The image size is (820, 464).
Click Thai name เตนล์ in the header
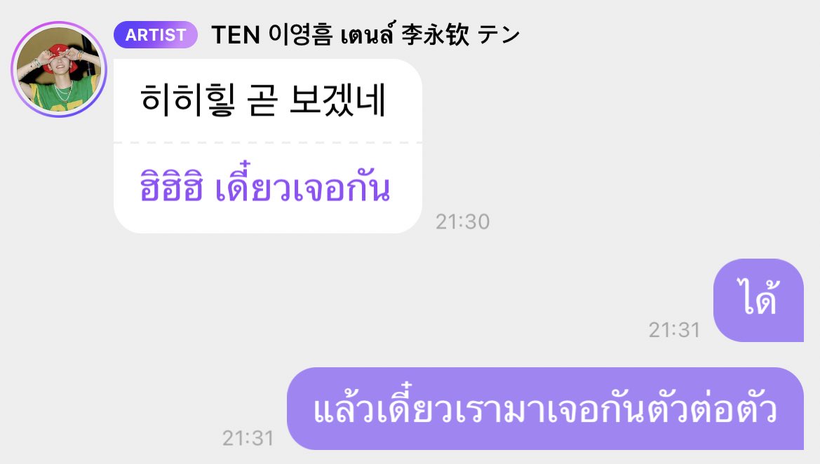[x=368, y=35]
